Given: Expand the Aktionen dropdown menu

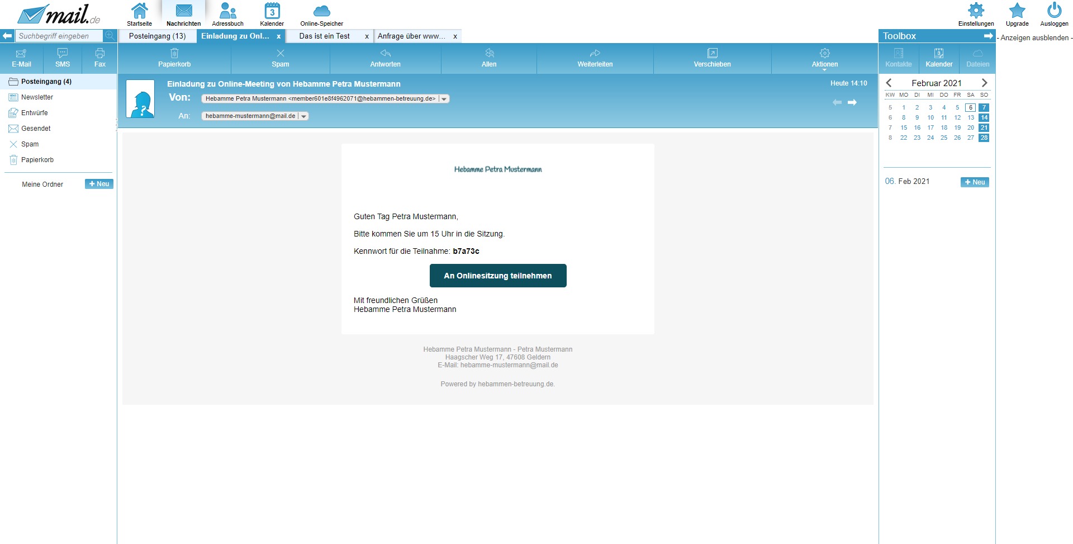Looking at the screenshot, I should click(x=824, y=58).
